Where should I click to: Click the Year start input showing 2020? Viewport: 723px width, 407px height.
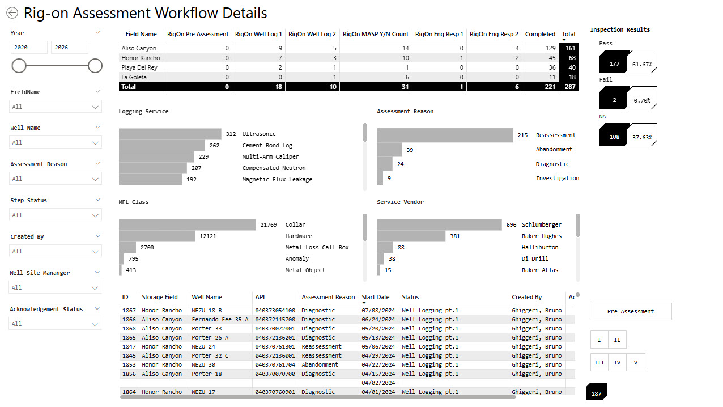29,48
